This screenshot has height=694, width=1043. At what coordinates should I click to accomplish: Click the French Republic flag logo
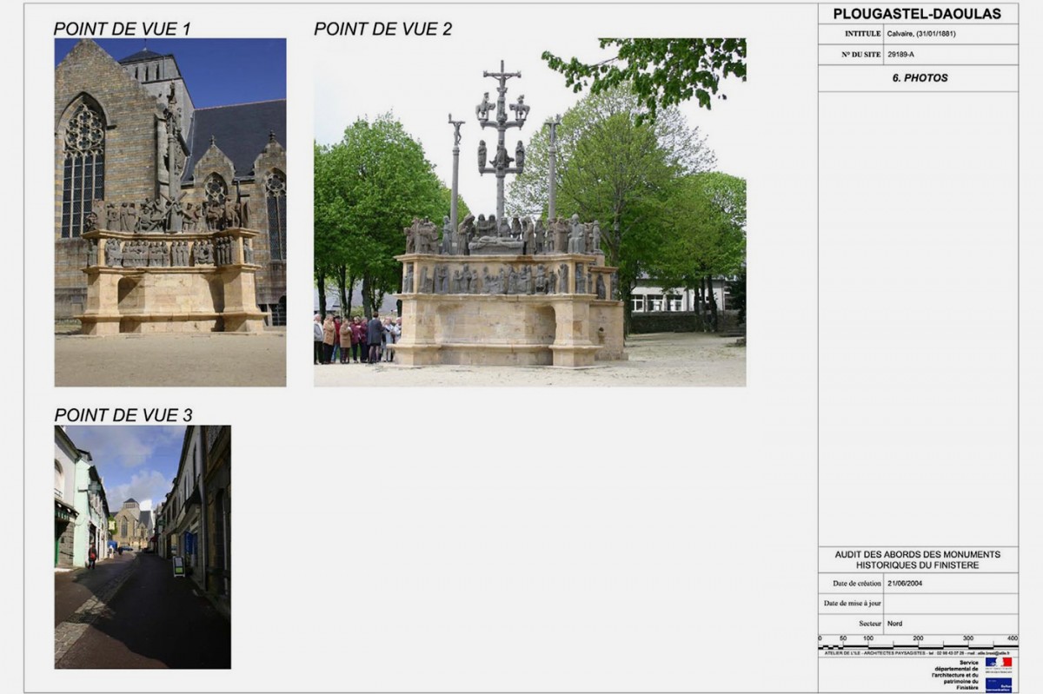pos(999,662)
